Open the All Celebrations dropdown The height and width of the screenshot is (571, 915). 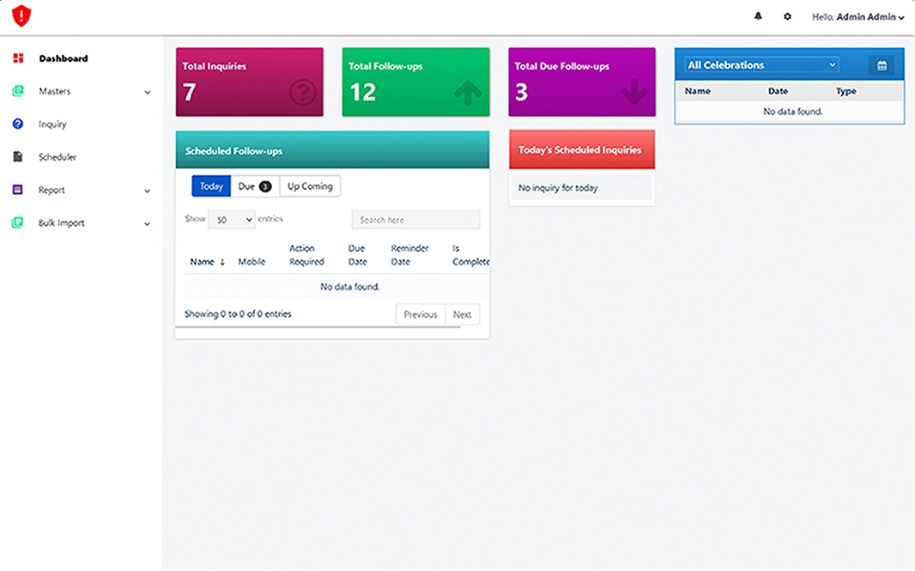pos(761,65)
